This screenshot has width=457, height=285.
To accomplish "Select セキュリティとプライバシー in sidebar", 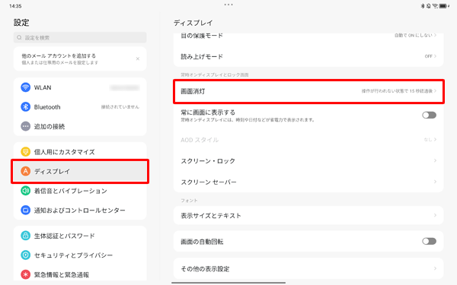I will click(80, 255).
